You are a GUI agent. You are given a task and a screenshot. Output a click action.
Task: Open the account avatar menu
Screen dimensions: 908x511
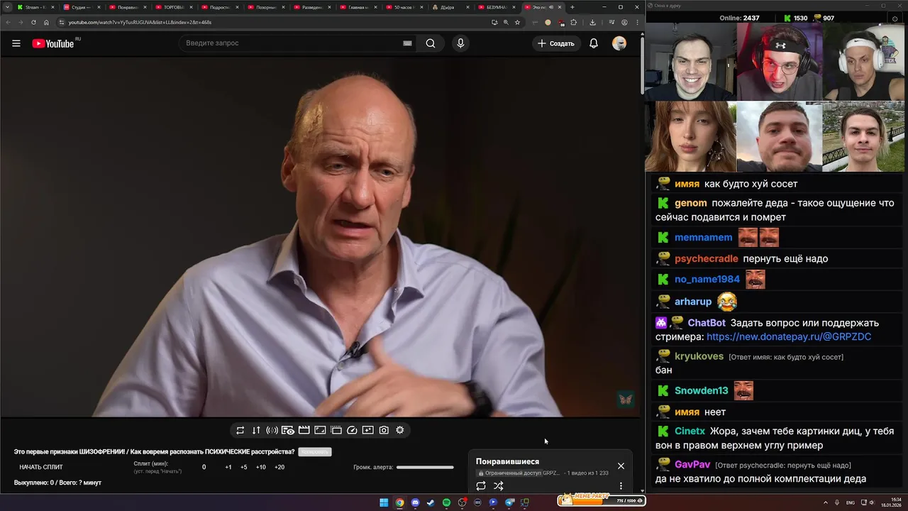(x=619, y=43)
